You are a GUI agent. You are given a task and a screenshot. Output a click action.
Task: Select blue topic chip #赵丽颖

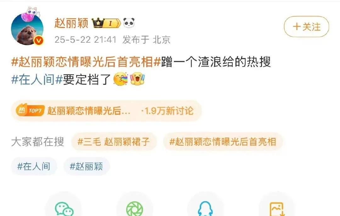(x=86, y=166)
